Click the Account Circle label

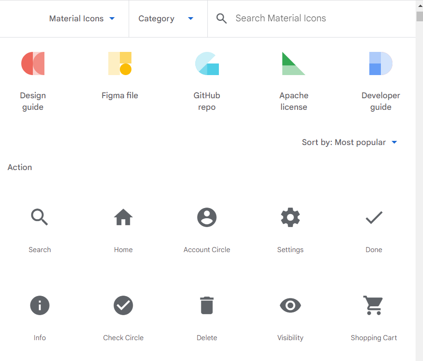(207, 250)
